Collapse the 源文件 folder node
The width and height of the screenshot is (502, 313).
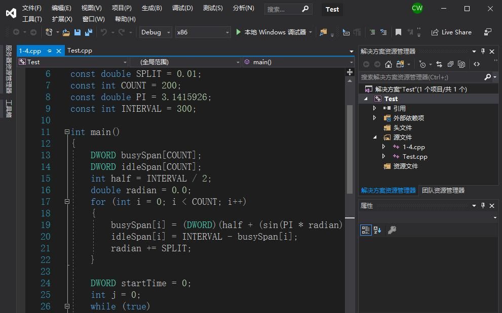point(375,137)
